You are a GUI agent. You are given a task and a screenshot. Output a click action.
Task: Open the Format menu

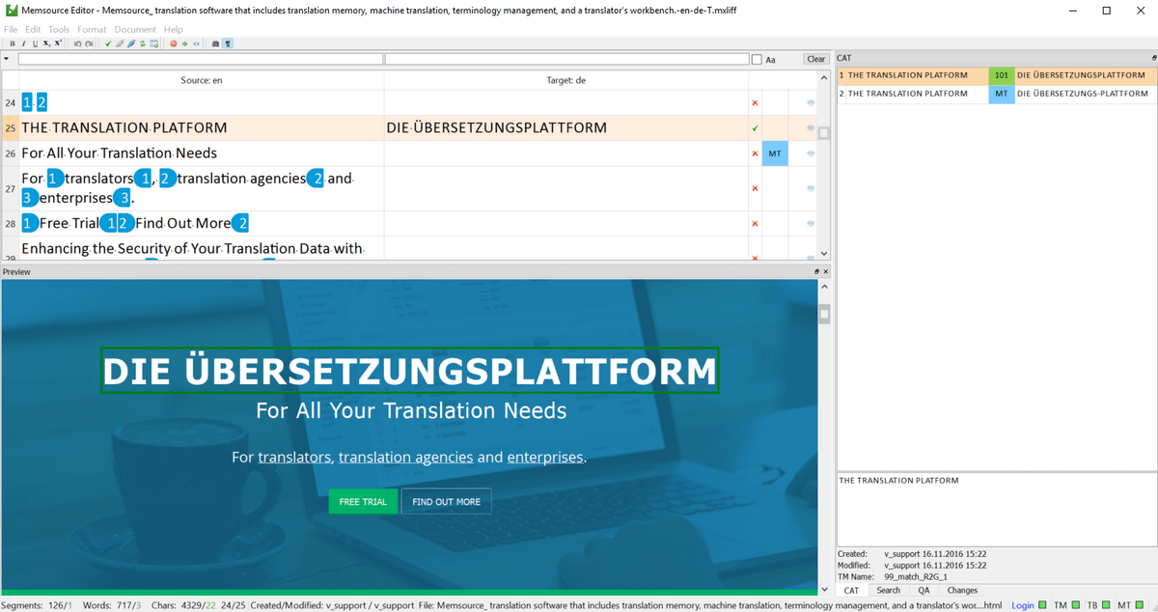92,29
